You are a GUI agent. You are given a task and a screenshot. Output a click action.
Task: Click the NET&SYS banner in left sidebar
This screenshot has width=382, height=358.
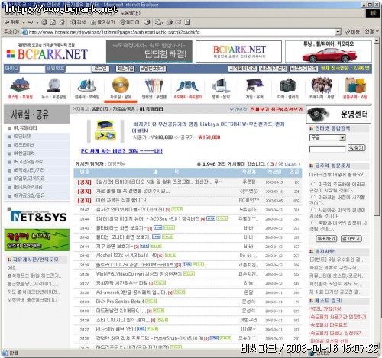click(37, 216)
